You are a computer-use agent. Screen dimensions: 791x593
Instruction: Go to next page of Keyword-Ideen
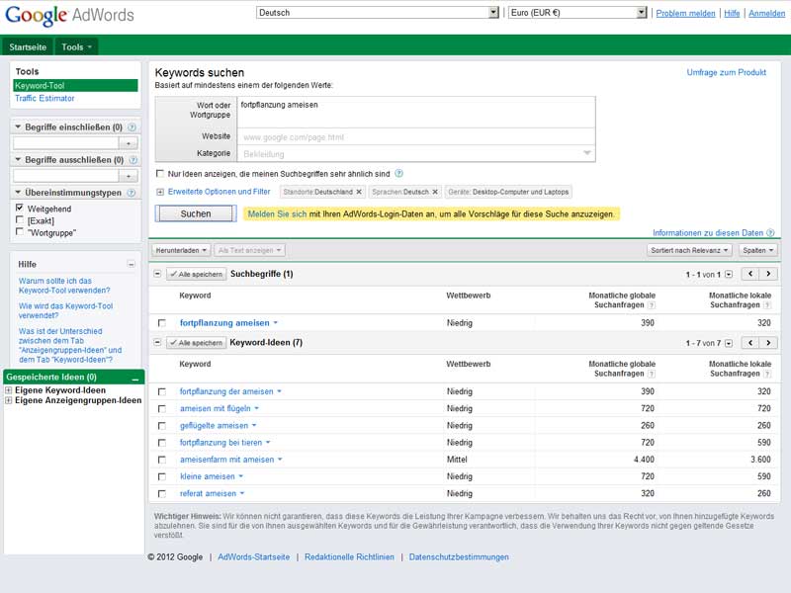click(x=768, y=343)
